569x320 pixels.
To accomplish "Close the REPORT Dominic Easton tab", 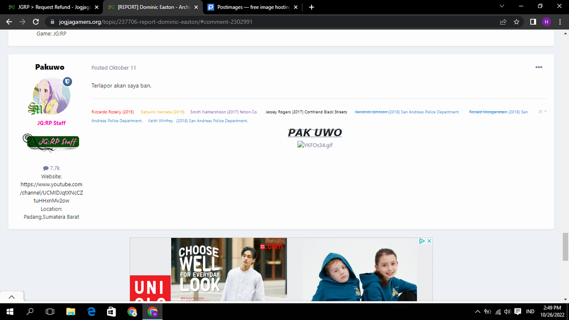I will tap(196, 7).
